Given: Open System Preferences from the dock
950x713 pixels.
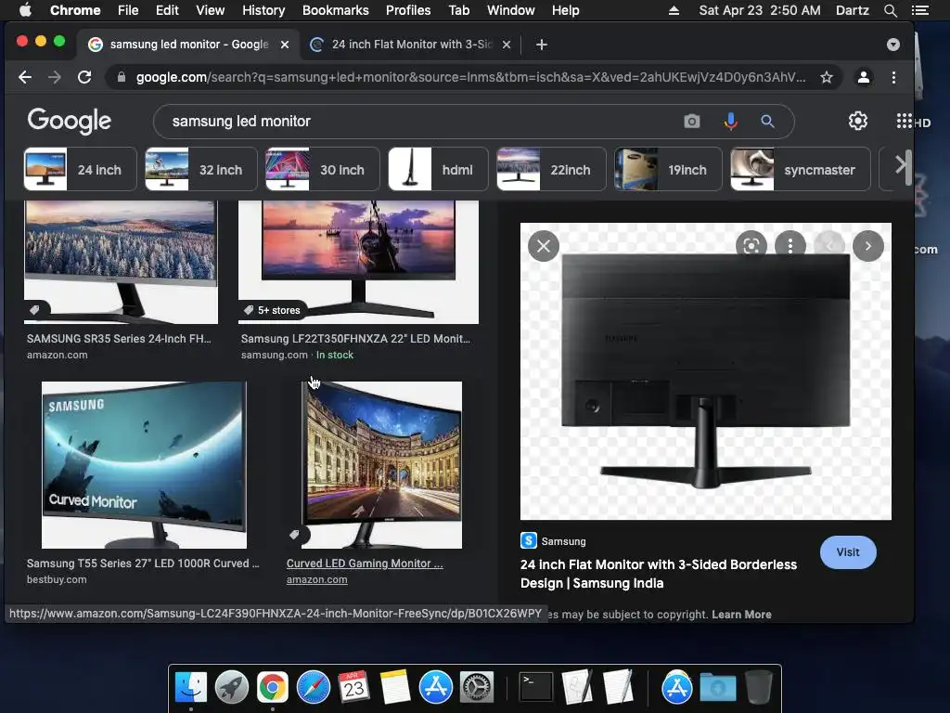Looking at the screenshot, I should (476, 687).
